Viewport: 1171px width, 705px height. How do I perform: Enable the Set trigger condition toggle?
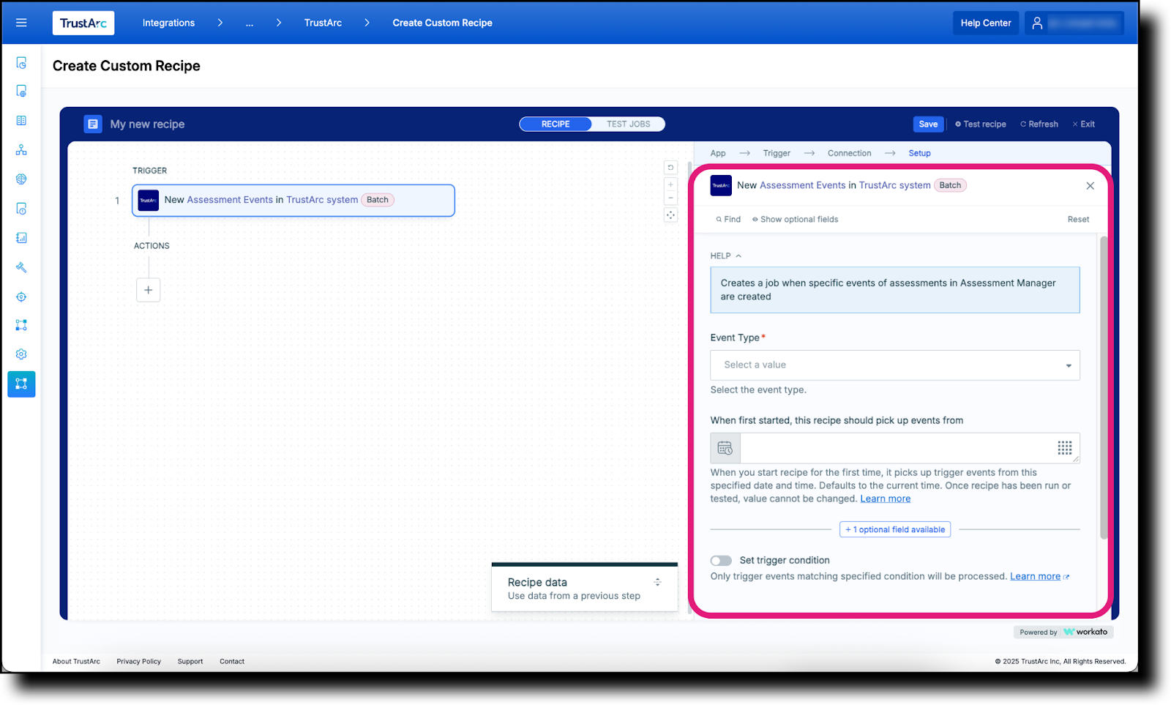[x=720, y=560]
